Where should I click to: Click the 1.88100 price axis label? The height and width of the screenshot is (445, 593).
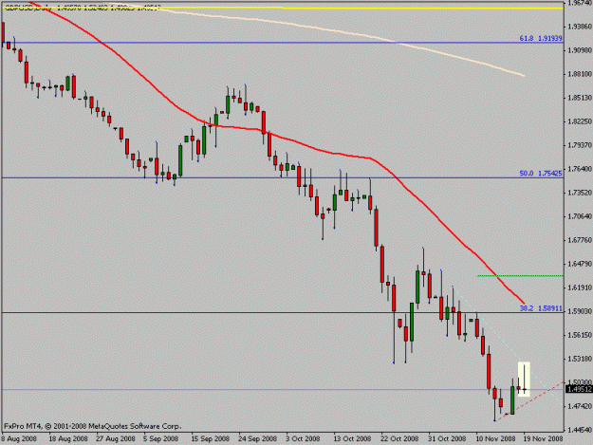click(x=580, y=74)
